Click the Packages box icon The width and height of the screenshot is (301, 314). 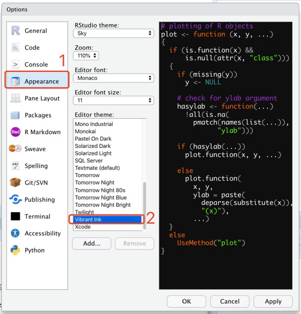tap(15, 115)
